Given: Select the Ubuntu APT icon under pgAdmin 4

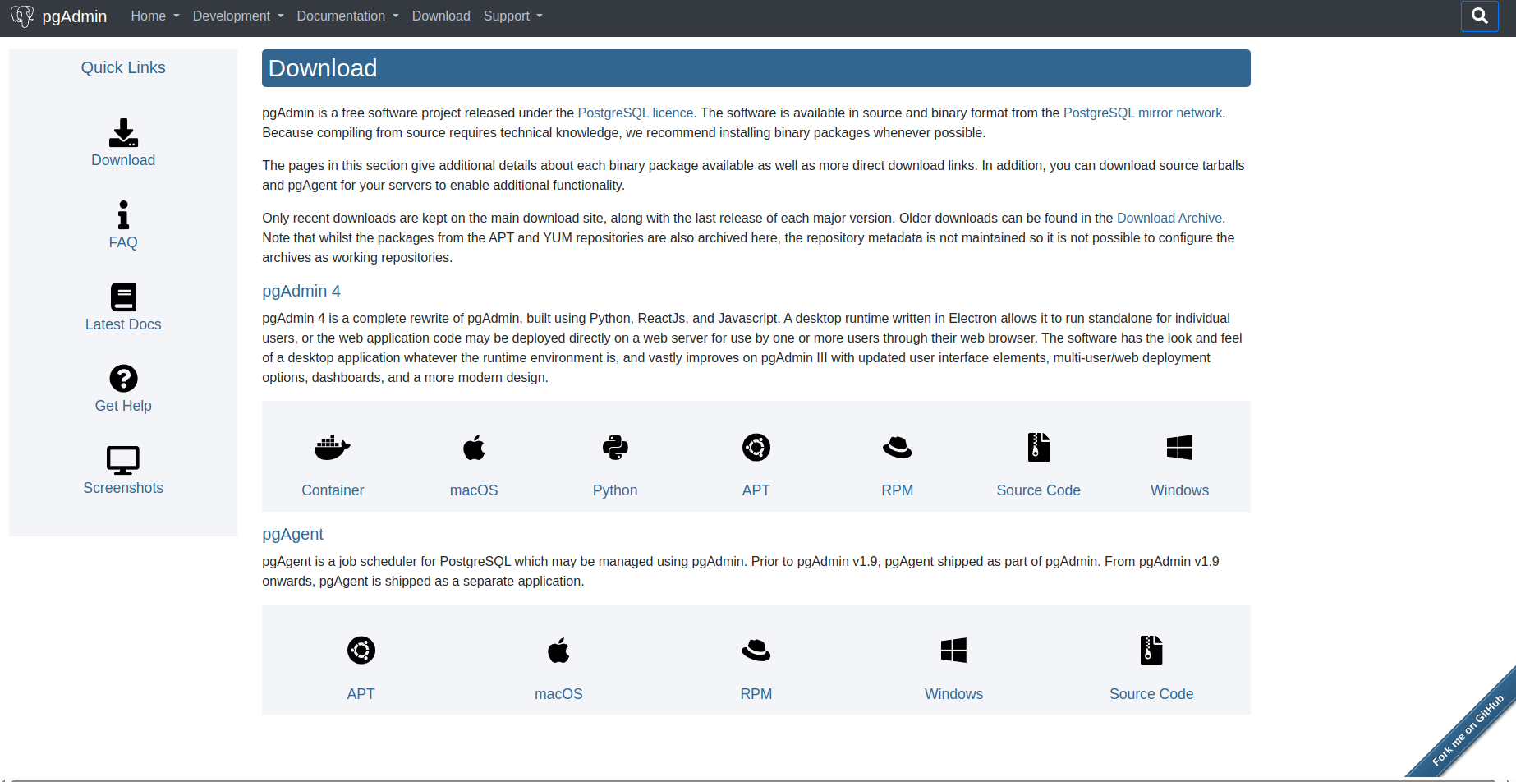Looking at the screenshot, I should [x=756, y=448].
